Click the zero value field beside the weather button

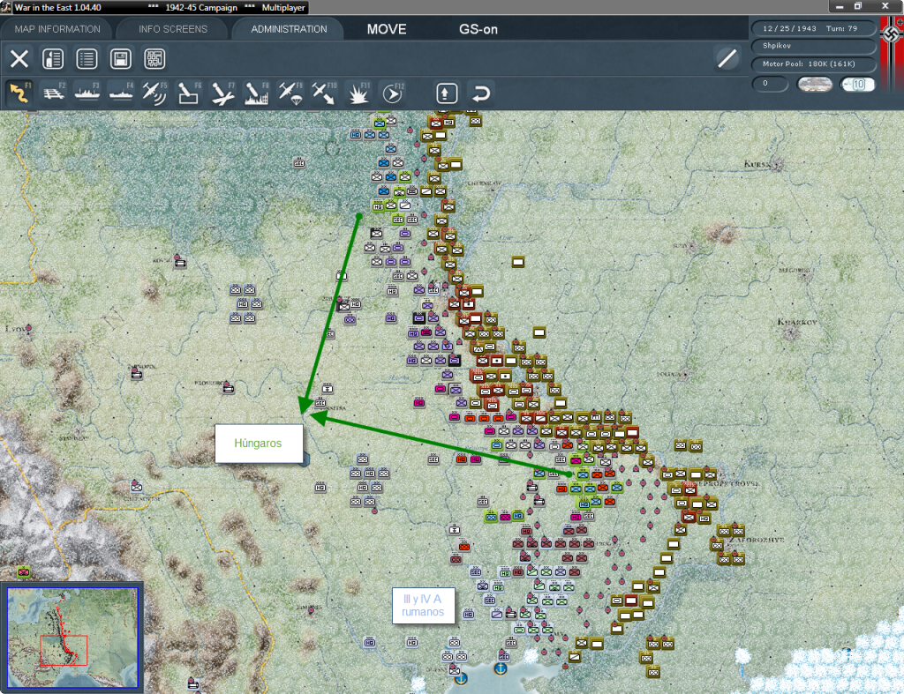coord(770,84)
